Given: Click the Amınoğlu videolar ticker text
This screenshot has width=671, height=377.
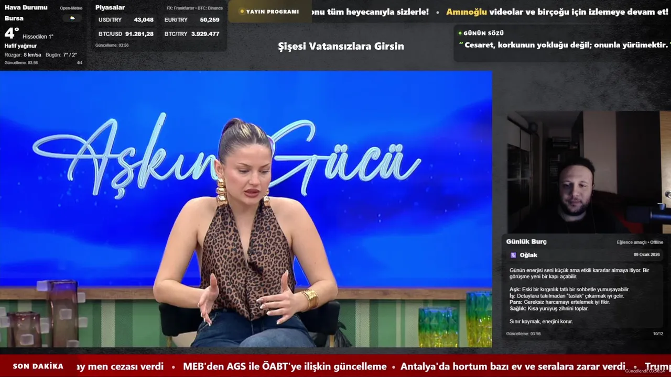Looking at the screenshot, I should [x=557, y=12].
